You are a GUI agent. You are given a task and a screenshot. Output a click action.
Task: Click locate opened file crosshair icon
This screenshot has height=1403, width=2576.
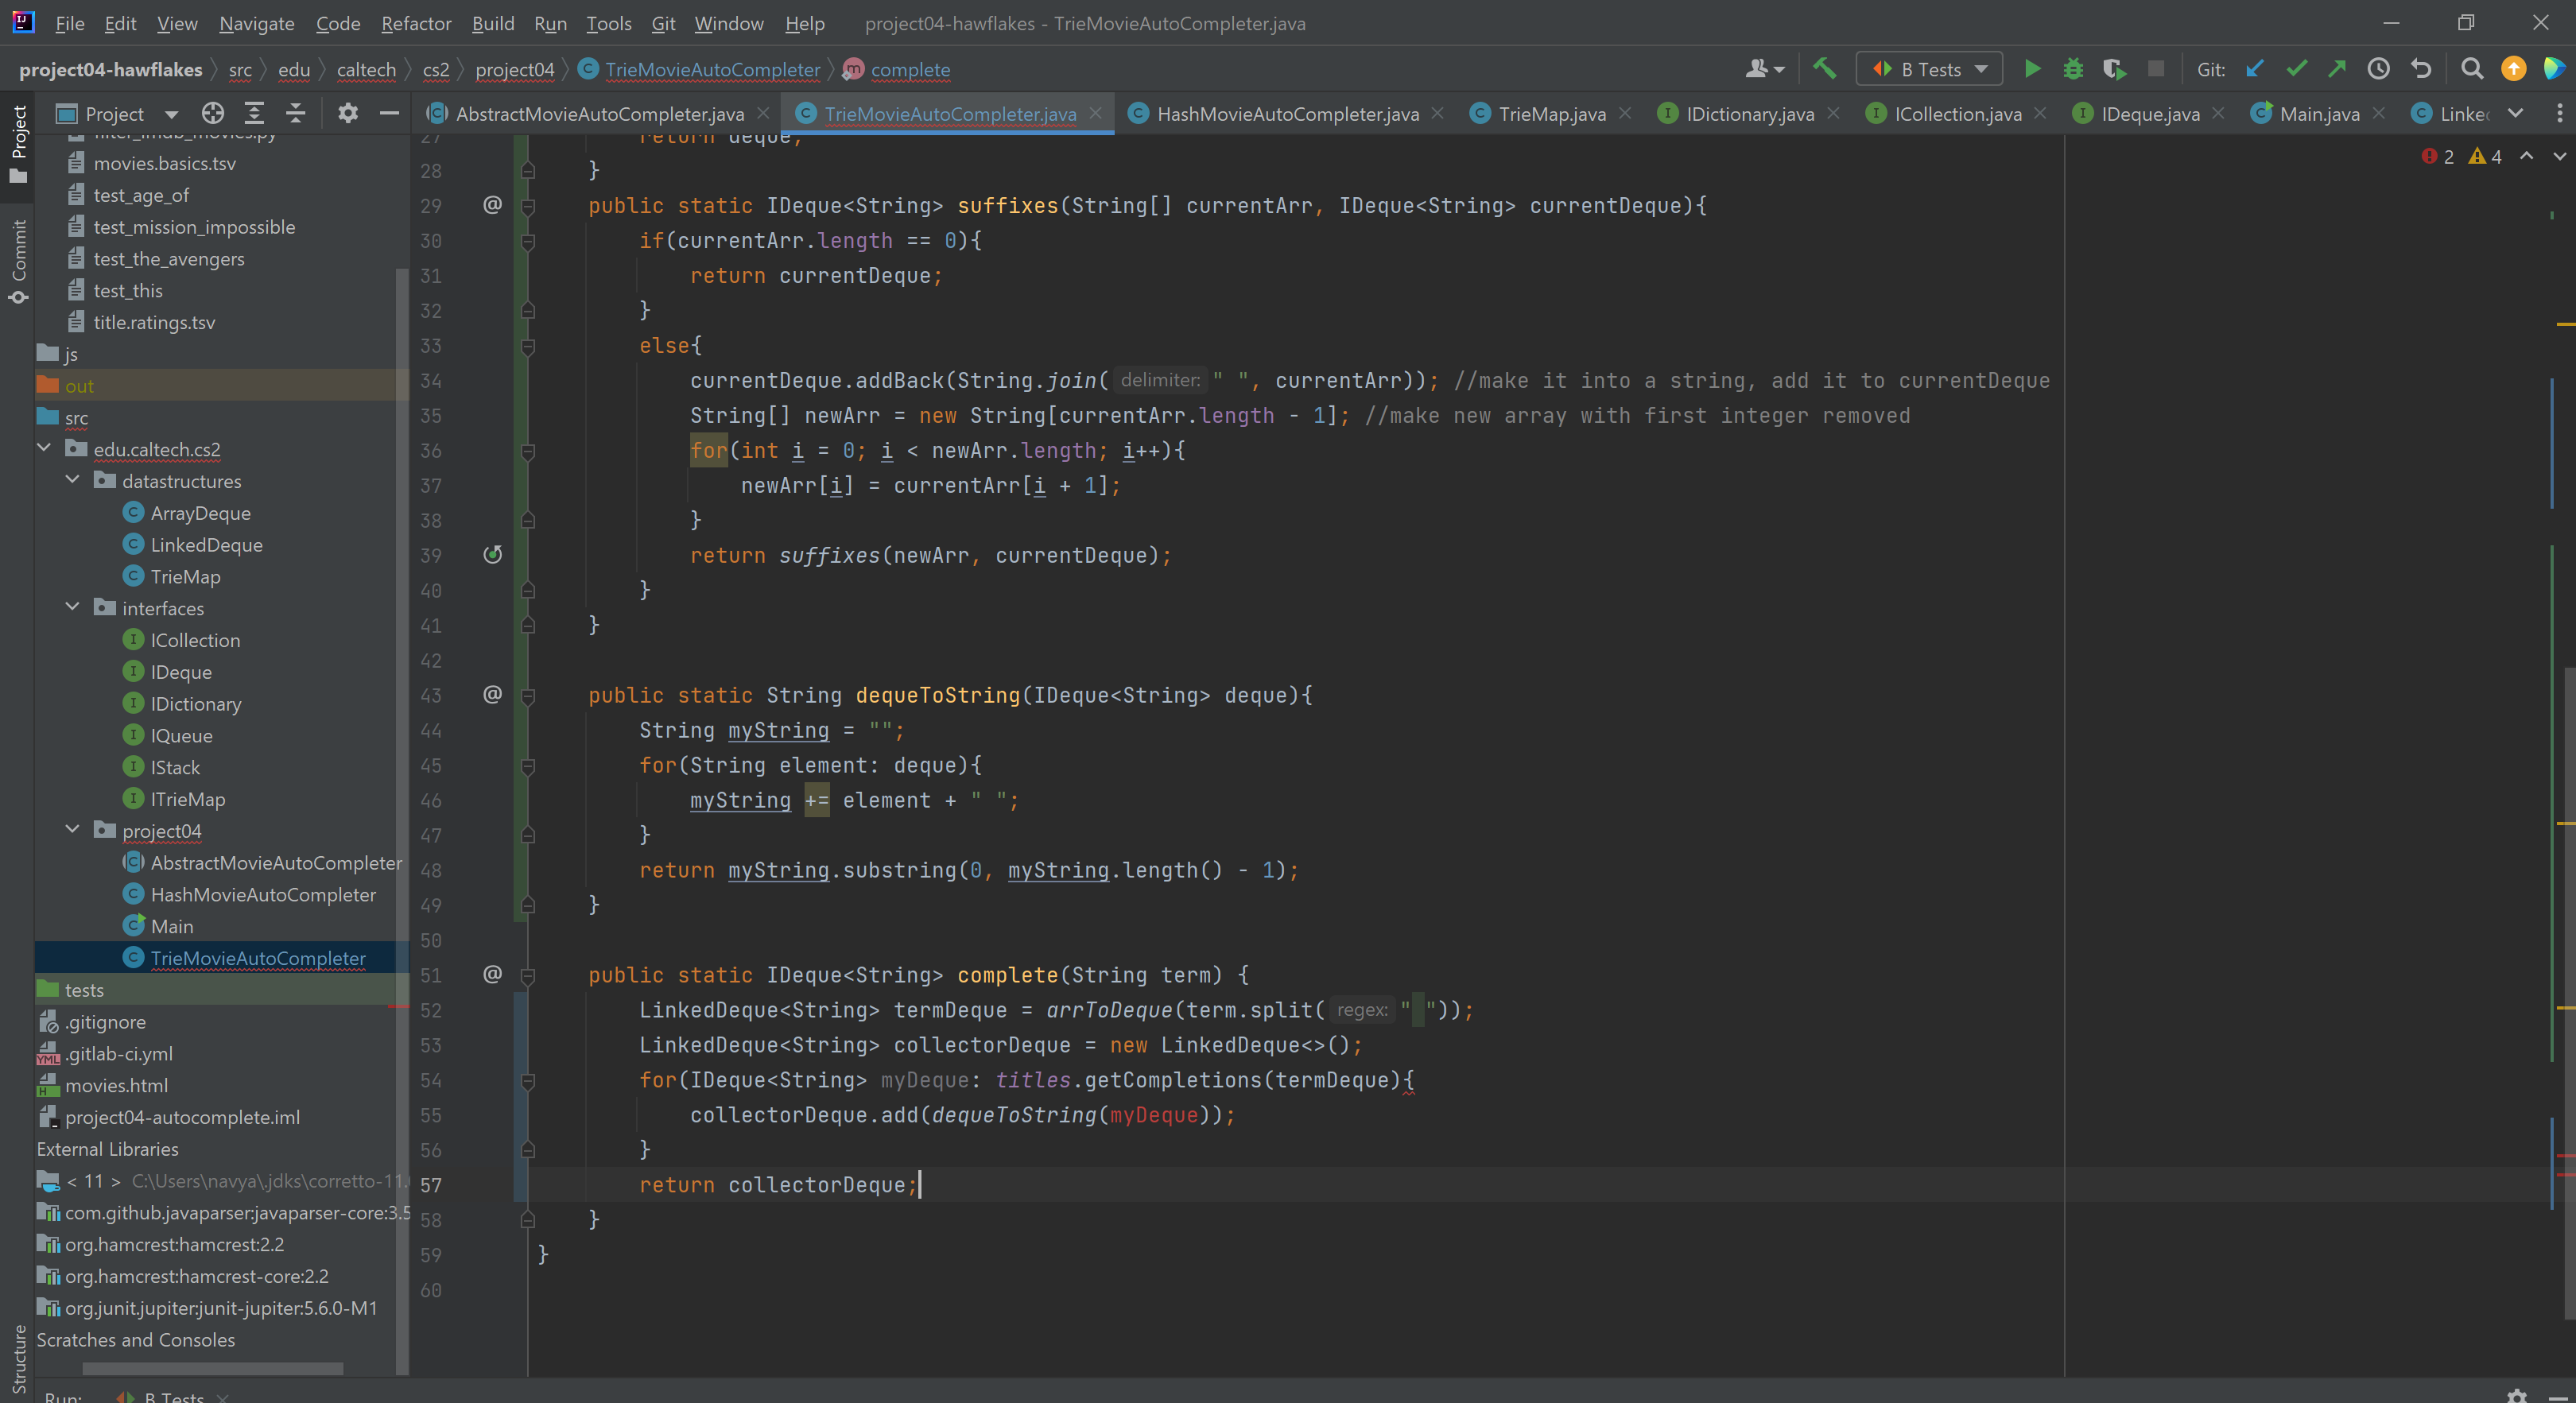(213, 113)
